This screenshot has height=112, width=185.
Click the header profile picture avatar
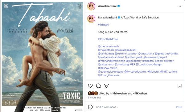[91, 6]
